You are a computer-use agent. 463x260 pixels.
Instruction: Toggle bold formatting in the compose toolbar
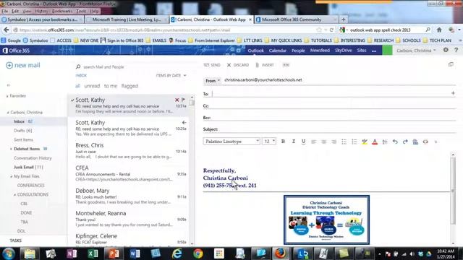[283, 142]
